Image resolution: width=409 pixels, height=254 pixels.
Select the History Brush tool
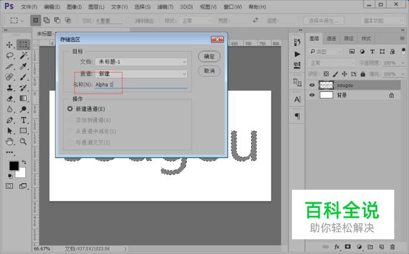click(x=24, y=88)
